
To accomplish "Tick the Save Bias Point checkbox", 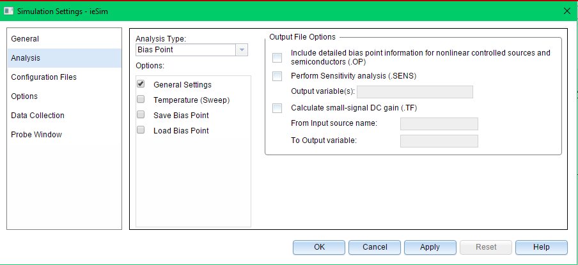I will click(141, 115).
